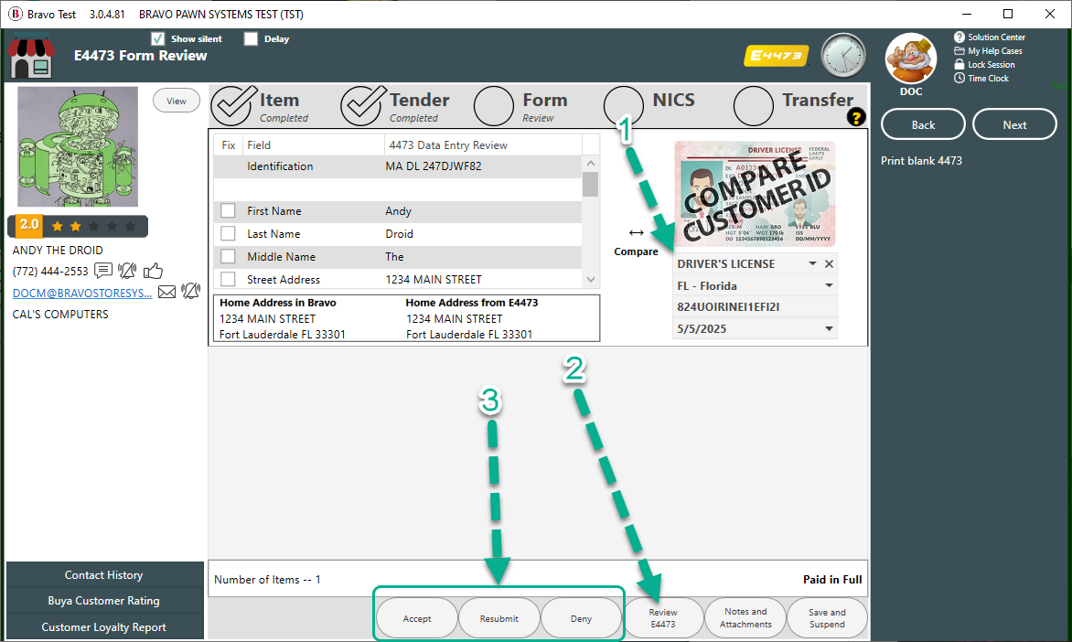This screenshot has width=1072, height=642.
Task: Click the envelope email icon
Action: [x=166, y=293]
